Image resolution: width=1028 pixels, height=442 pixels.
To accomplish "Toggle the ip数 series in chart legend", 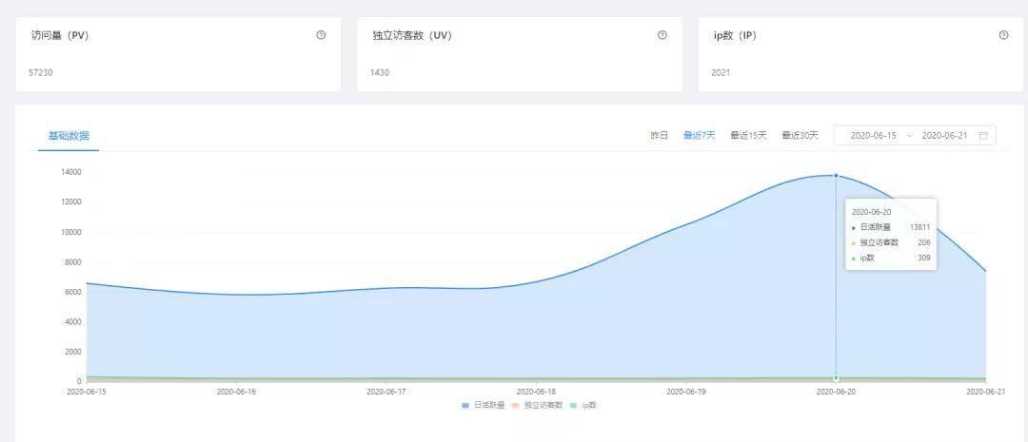I will pyautogui.click(x=583, y=405).
